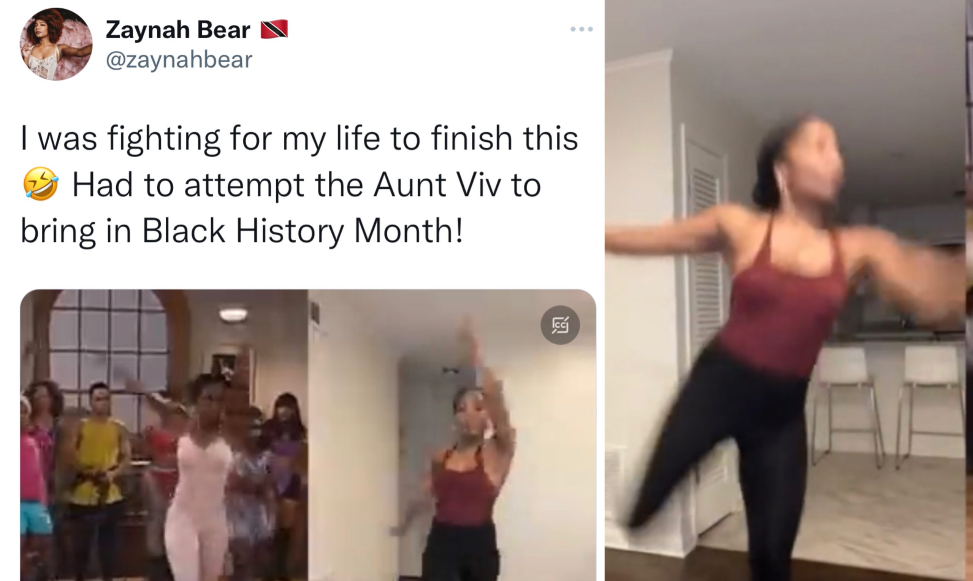This screenshot has width=973, height=581.
Task: Click the rolling laughing emoji in tweet
Action: coord(41,184)
